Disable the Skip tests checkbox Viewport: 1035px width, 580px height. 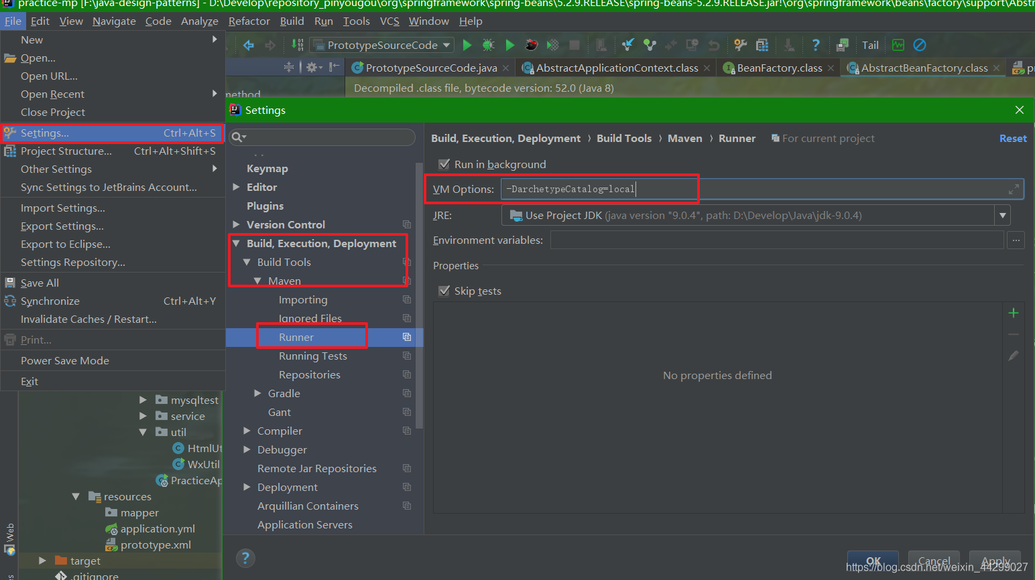(x=444, y=291)
